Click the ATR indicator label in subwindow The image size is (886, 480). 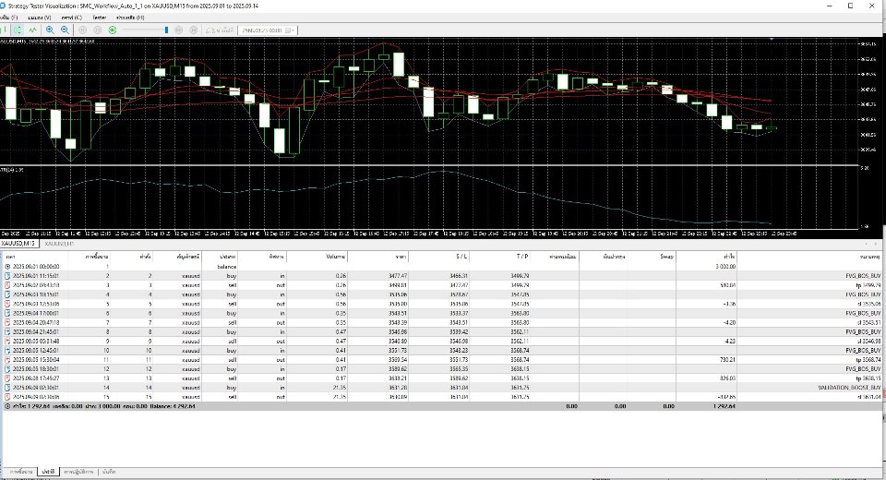[x=12, y=170]
